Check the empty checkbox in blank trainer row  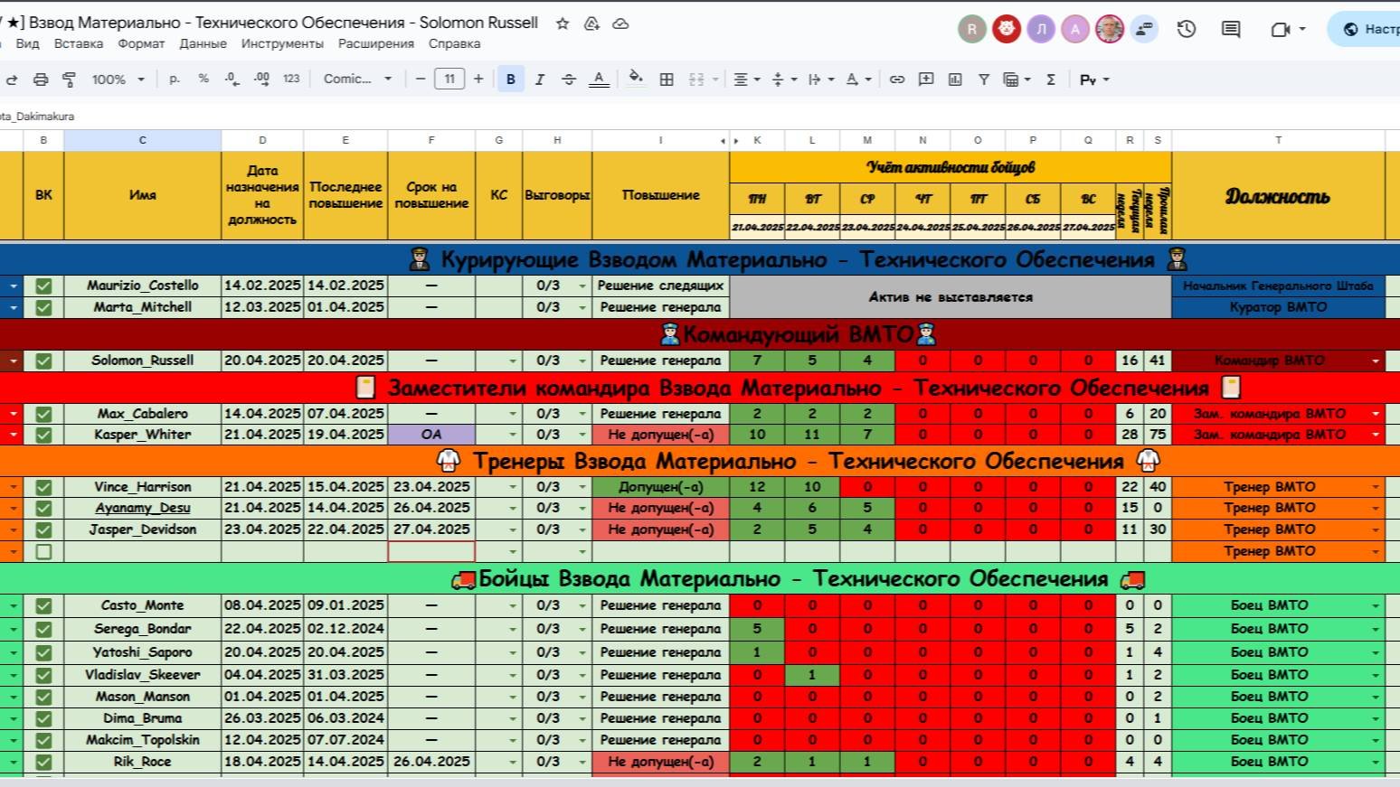43,551
